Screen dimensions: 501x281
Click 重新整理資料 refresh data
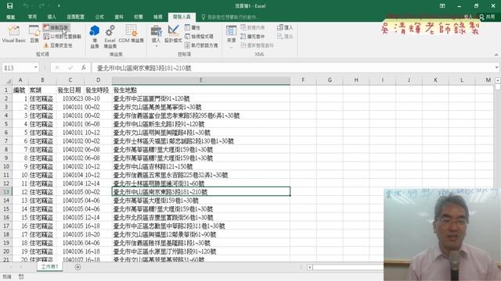coord(258,45)
